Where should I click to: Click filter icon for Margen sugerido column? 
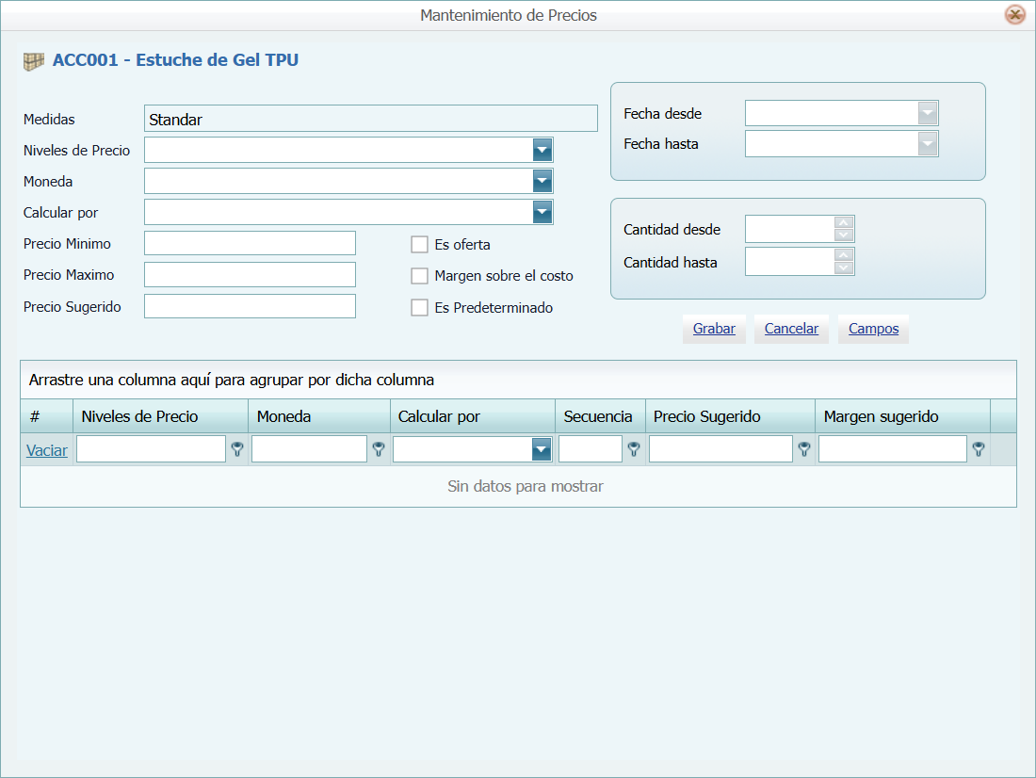[x=979, y=450]
